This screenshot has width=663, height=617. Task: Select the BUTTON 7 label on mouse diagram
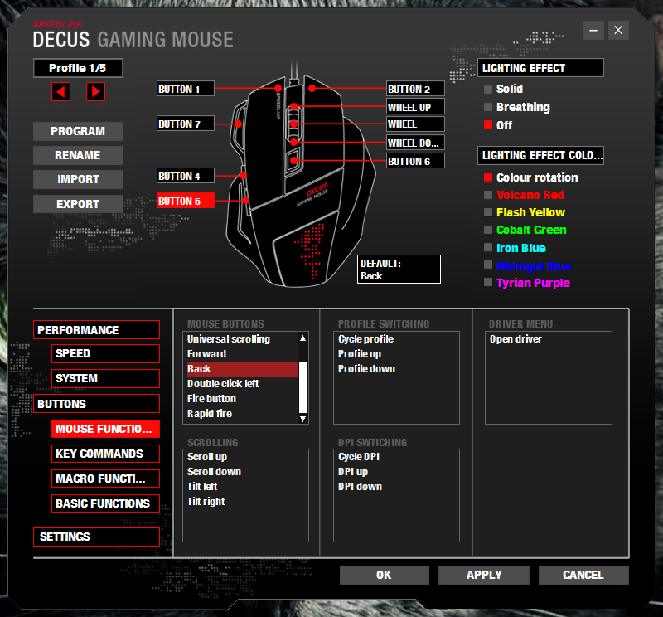click(x=186, y=124)
